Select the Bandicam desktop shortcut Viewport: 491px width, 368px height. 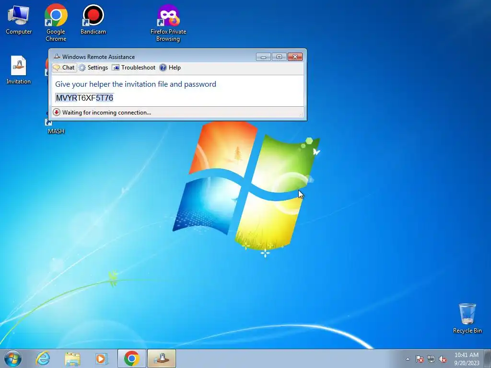coord(93,19)
